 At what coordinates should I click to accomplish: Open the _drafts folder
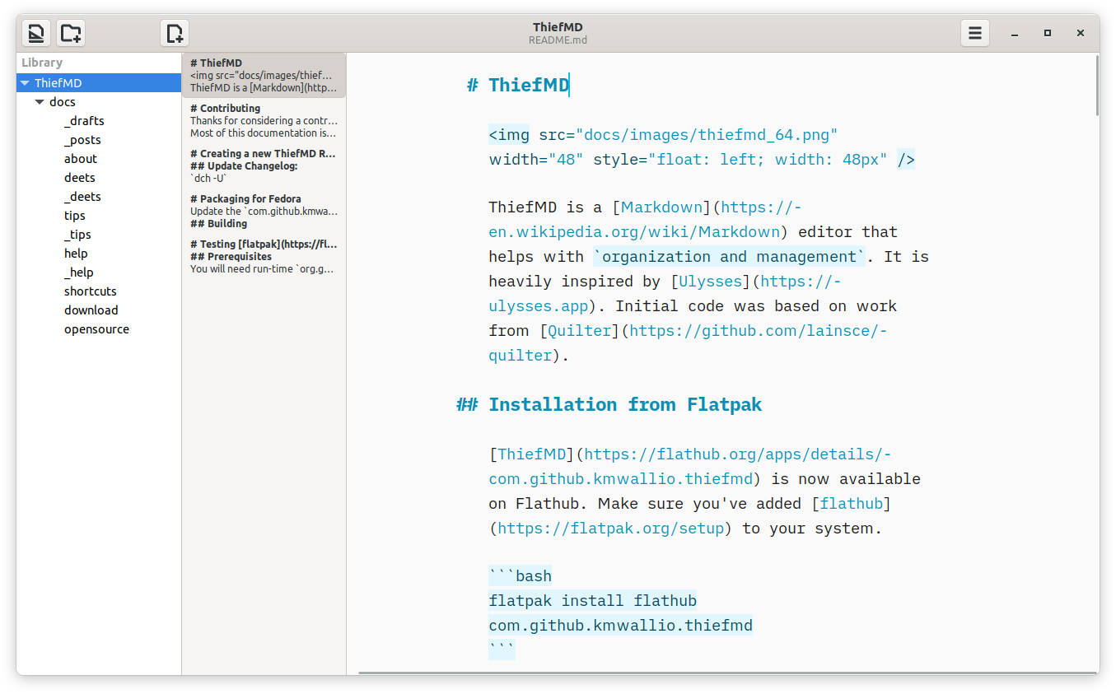[84, 121]
